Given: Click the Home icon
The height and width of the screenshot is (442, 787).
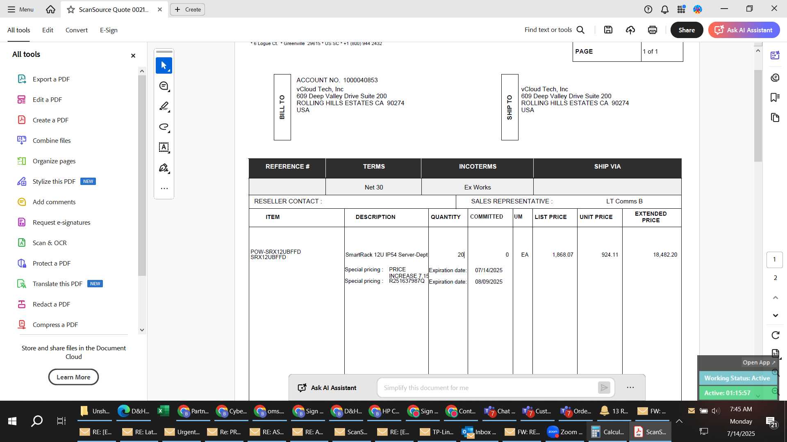Looking at the screenshot, I should [x=50, y=9].
